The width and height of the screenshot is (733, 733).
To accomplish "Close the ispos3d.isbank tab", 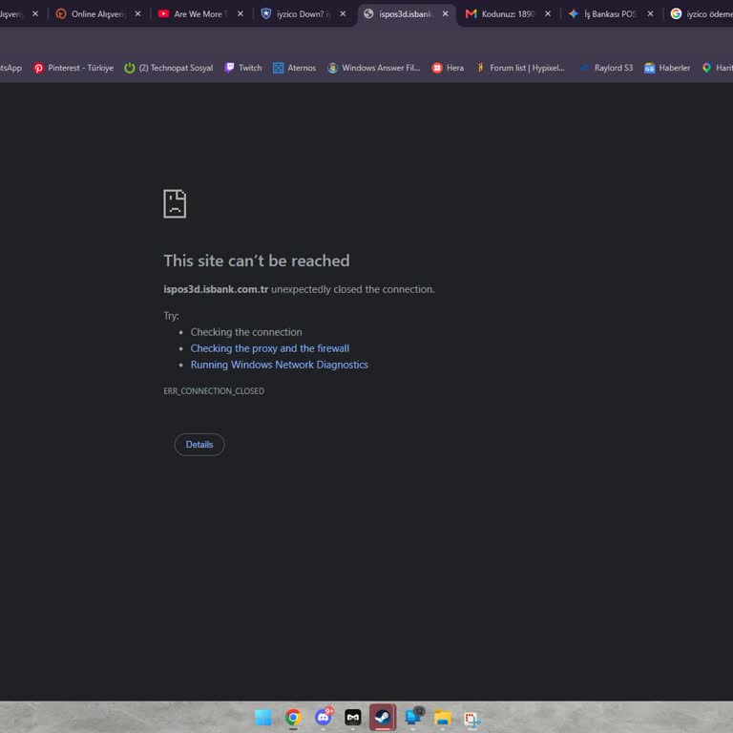I will pyautogui.click(x=446, y=14).
